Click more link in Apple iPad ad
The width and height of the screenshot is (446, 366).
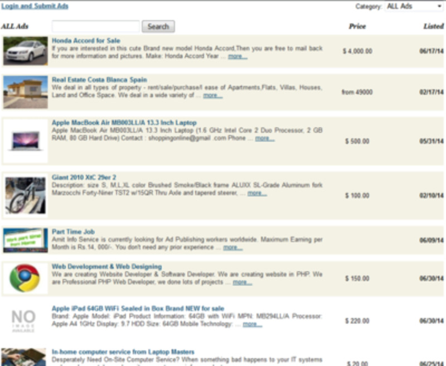tap(253, 324)
